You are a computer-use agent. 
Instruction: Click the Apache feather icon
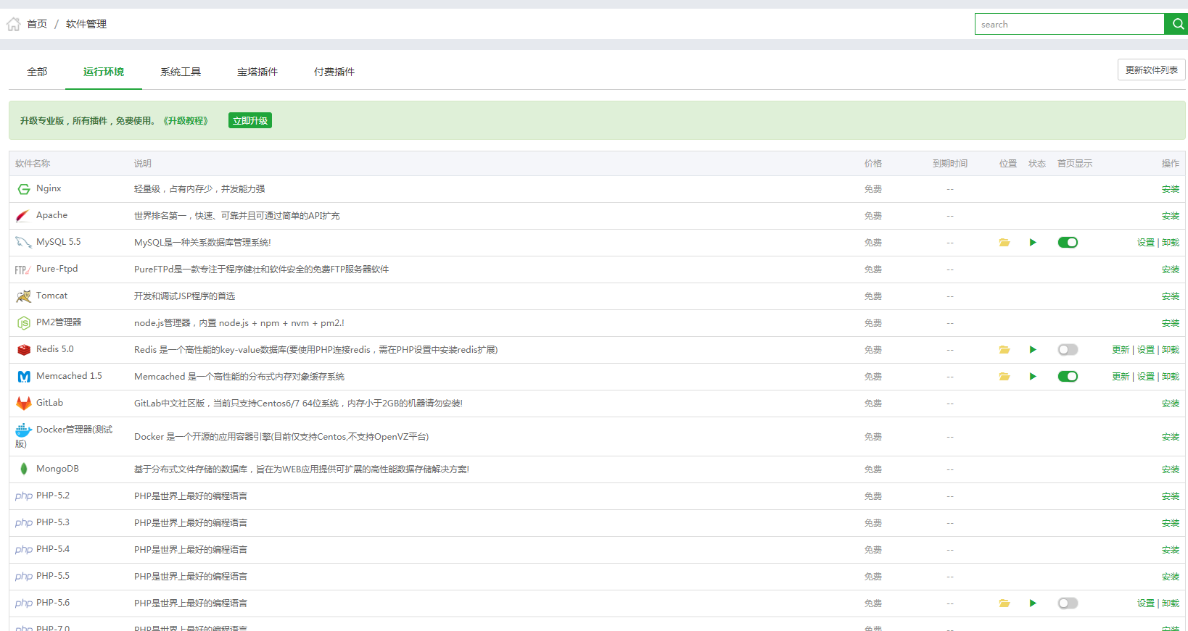pos(24,216)
